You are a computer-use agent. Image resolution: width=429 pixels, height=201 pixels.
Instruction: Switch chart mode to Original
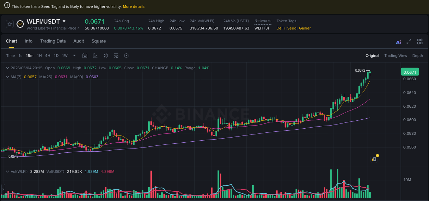[x=372, y=56]
